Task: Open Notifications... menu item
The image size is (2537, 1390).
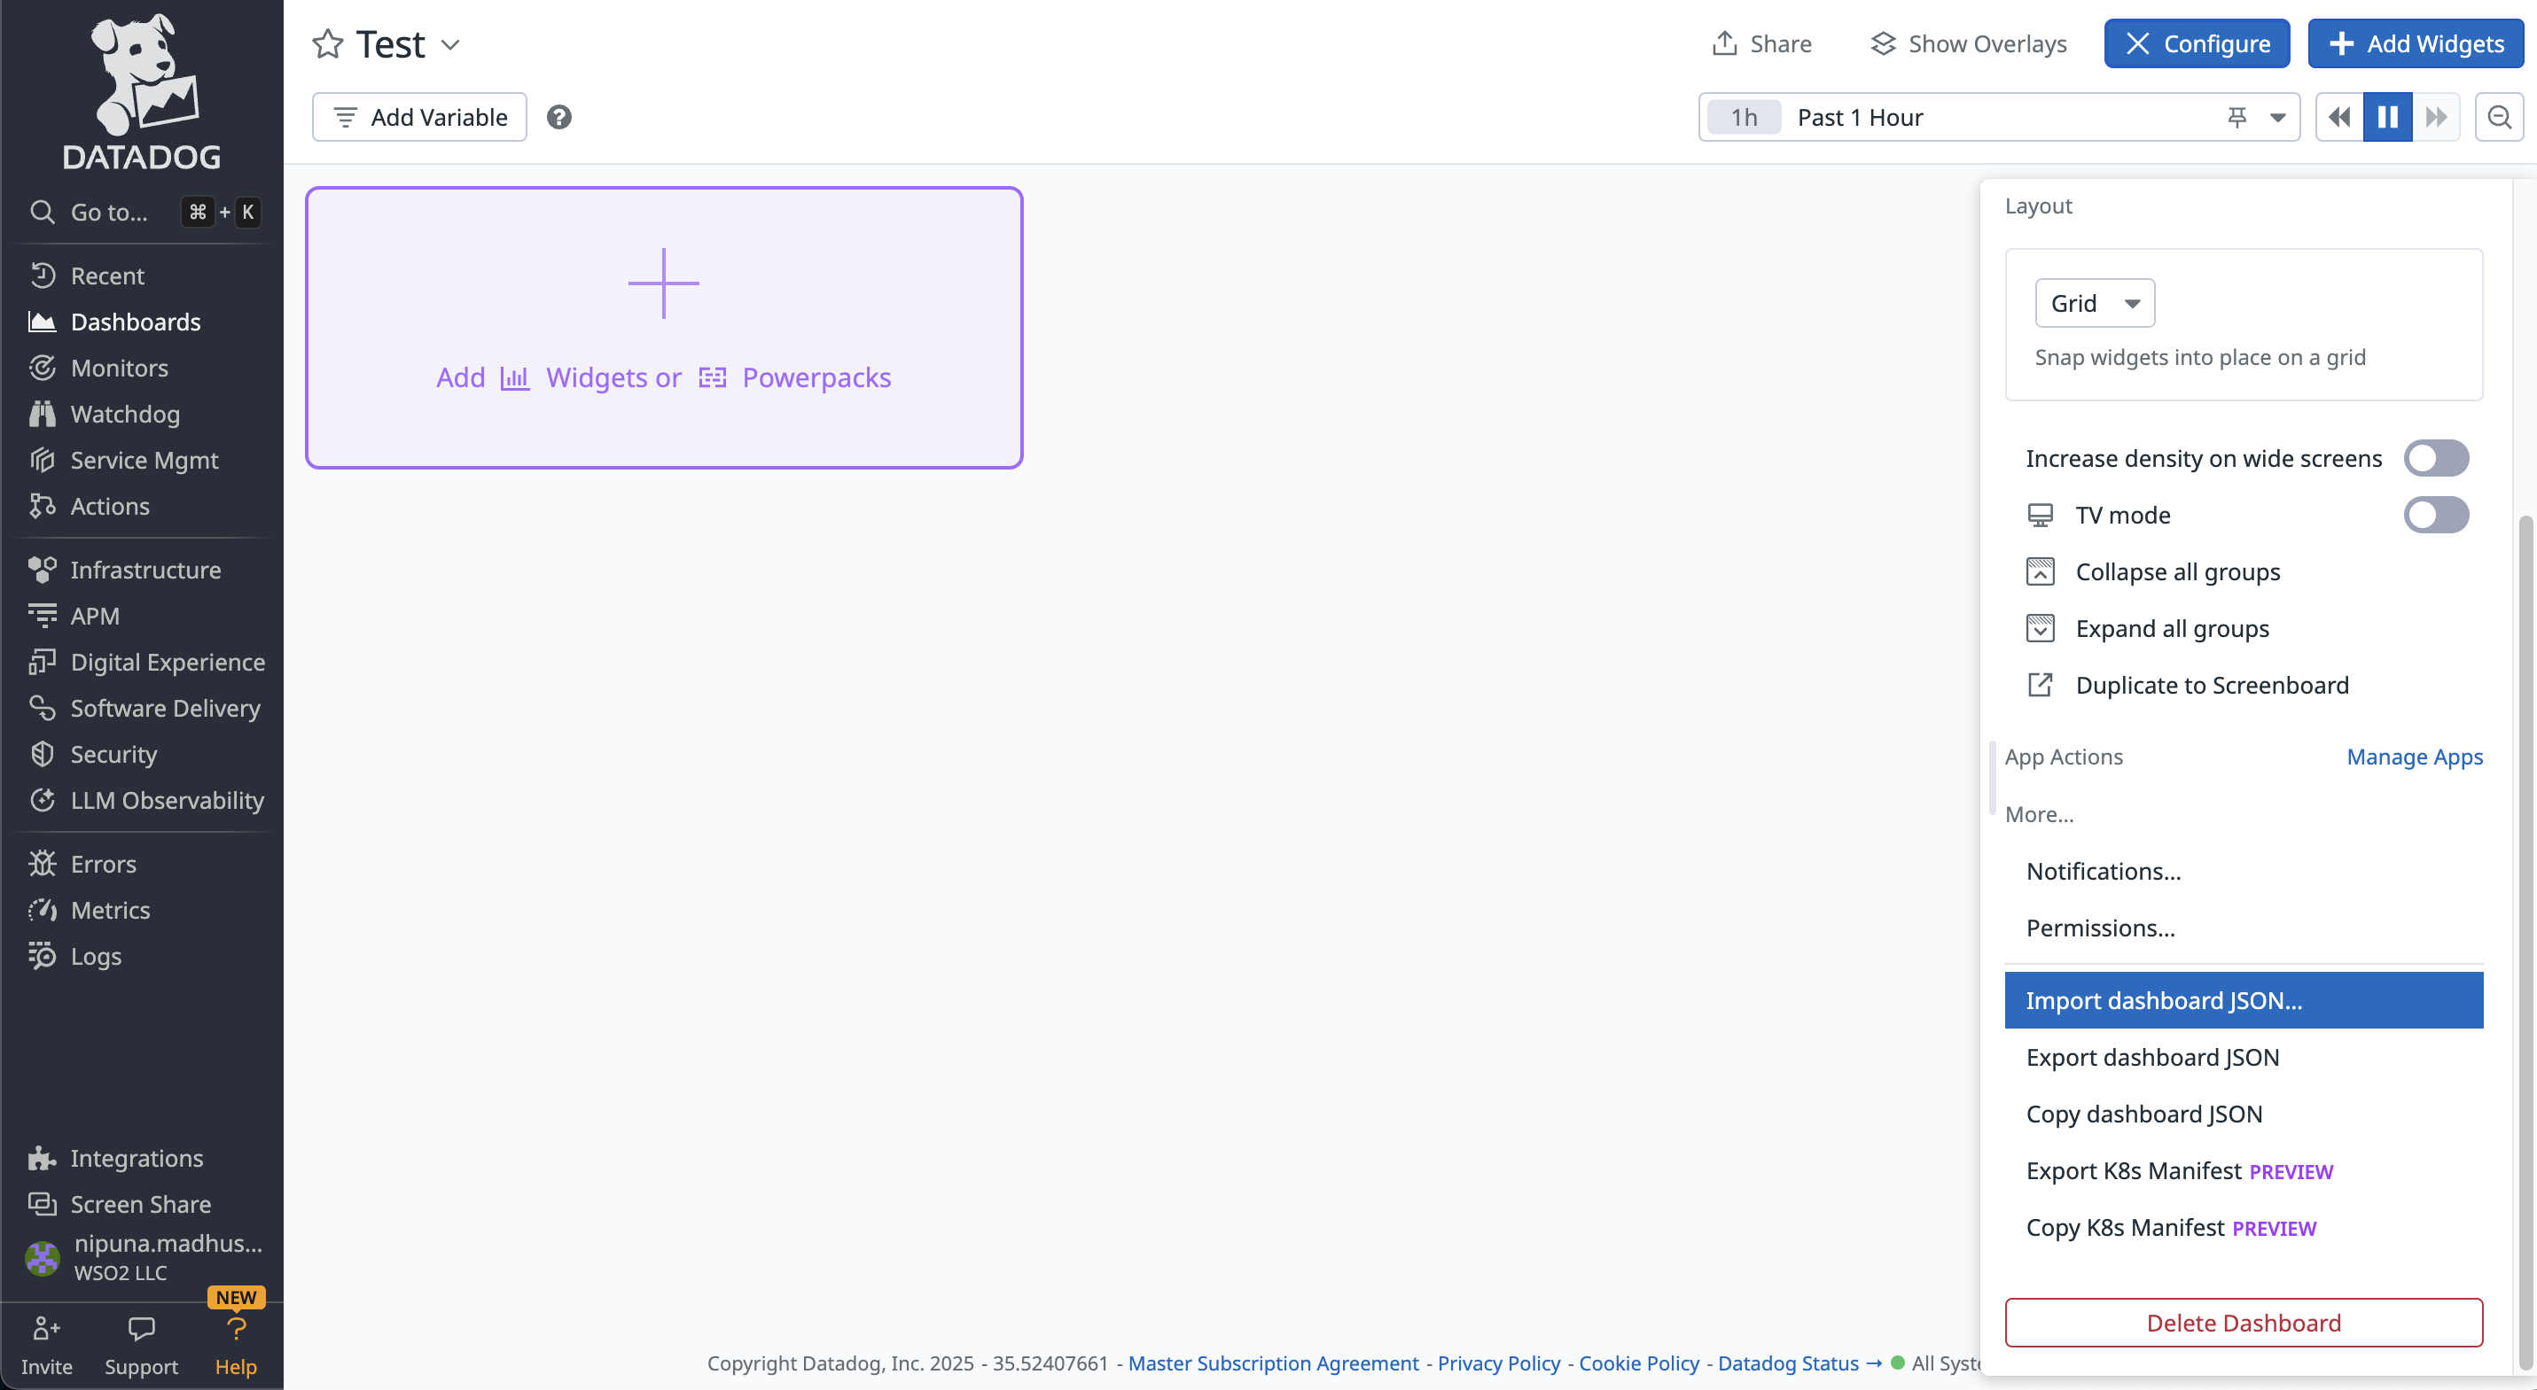Action: 2244,871
